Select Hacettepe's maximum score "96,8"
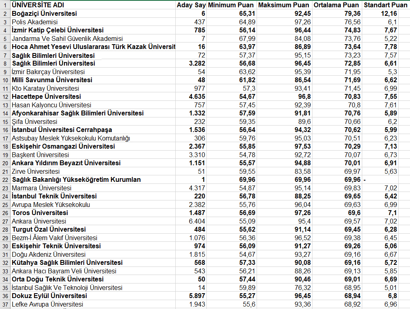 tap(284, 96)
